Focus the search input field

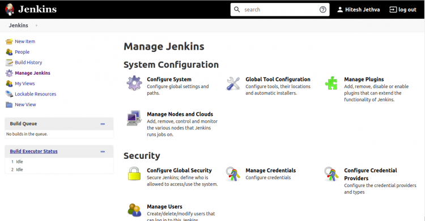[280, 10]
